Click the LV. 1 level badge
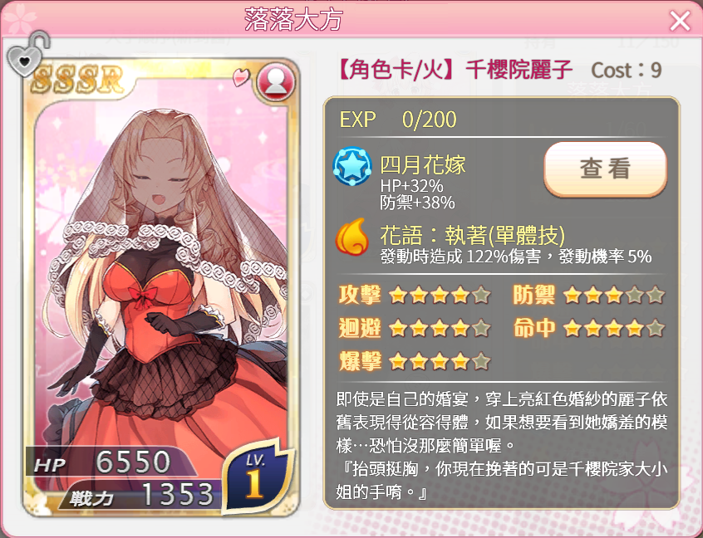Image resolution: width=703 pixels, height=538 pixels. click(256, 477)
